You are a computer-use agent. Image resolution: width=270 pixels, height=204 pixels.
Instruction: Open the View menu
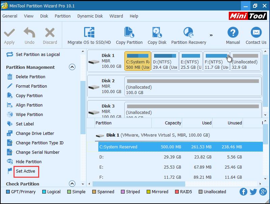pyautogui.click(x=29, y=16)
